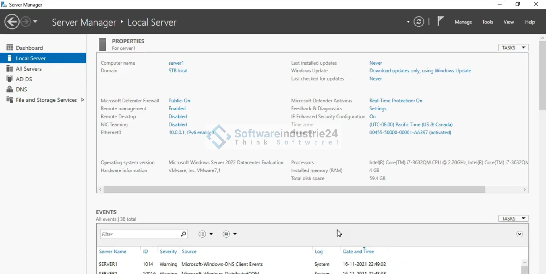The width and height of the screenshot is (546, 274).
Task: Click the Remote Desktop Disabled link
Action: [x=178, y=116]
